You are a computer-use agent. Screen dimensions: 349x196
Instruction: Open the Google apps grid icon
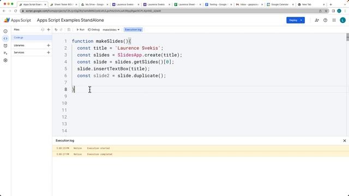[334, 20]
